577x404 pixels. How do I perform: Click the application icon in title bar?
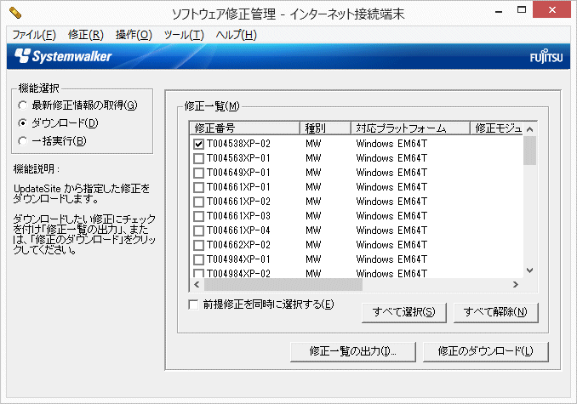[x=15, y=13]
